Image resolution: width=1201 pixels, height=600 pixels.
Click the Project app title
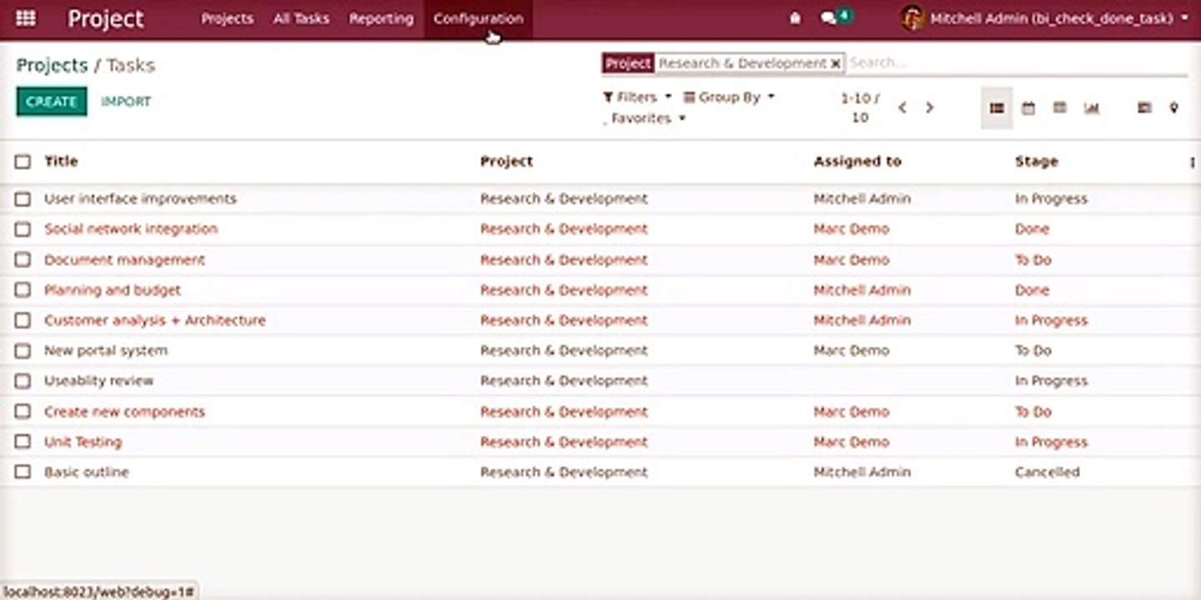[x=106, y=18]
